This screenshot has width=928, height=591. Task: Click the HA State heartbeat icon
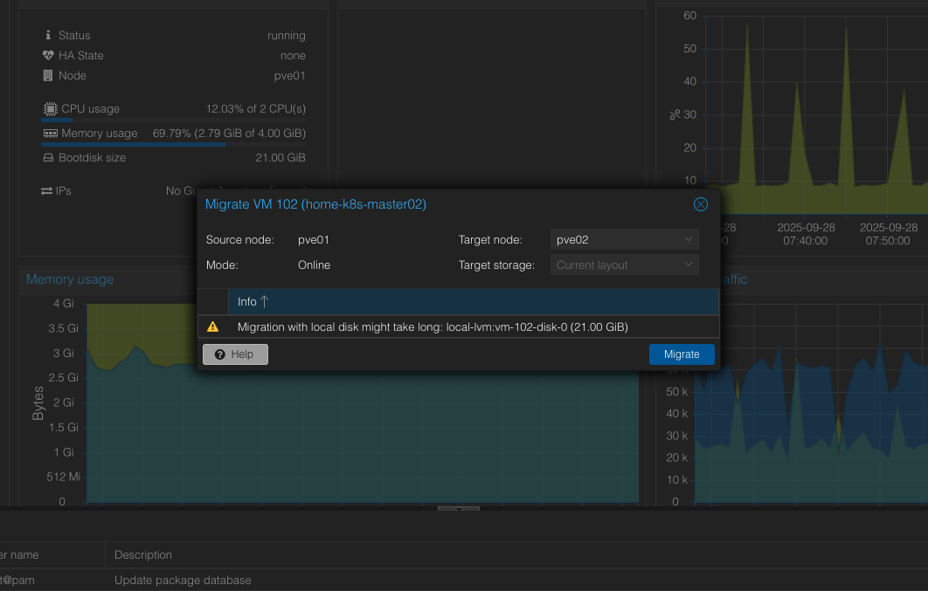(48, 56)
